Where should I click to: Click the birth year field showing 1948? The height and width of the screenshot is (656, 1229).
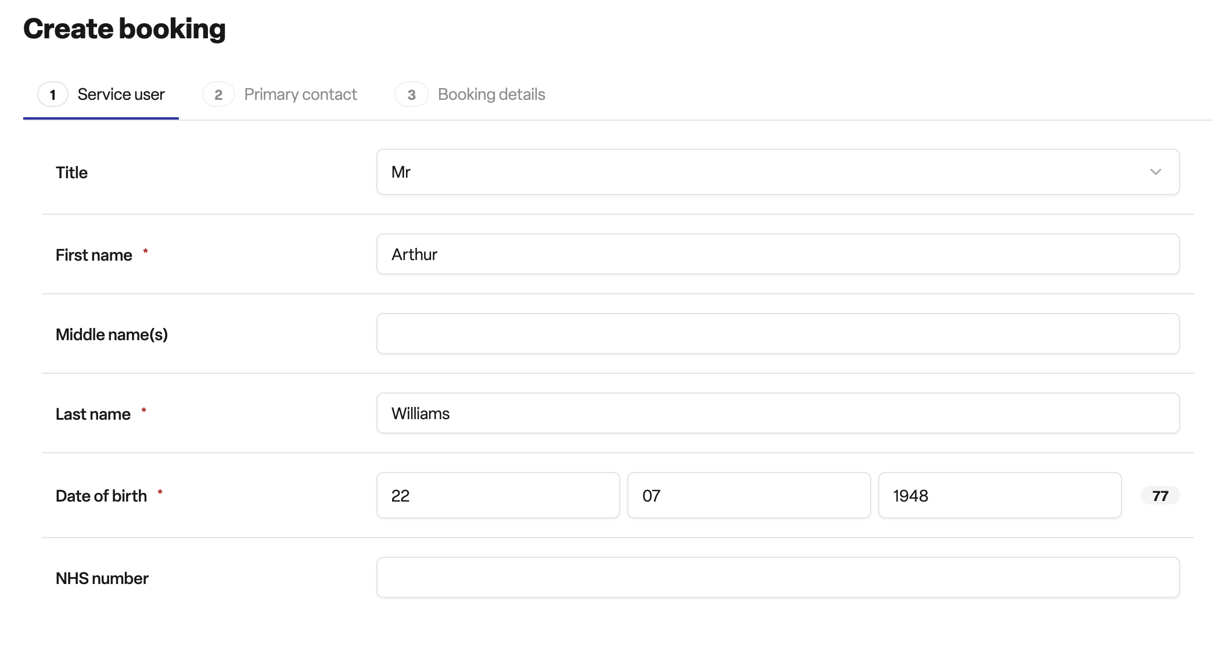1000,495
